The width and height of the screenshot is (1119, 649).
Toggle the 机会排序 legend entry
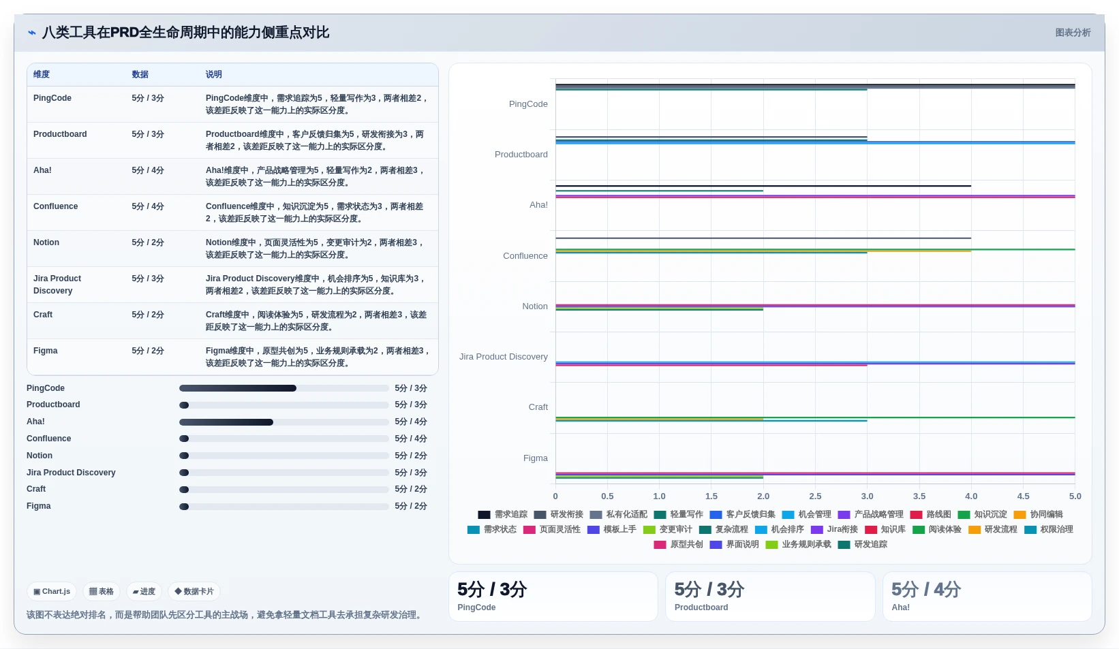(780, 530)
